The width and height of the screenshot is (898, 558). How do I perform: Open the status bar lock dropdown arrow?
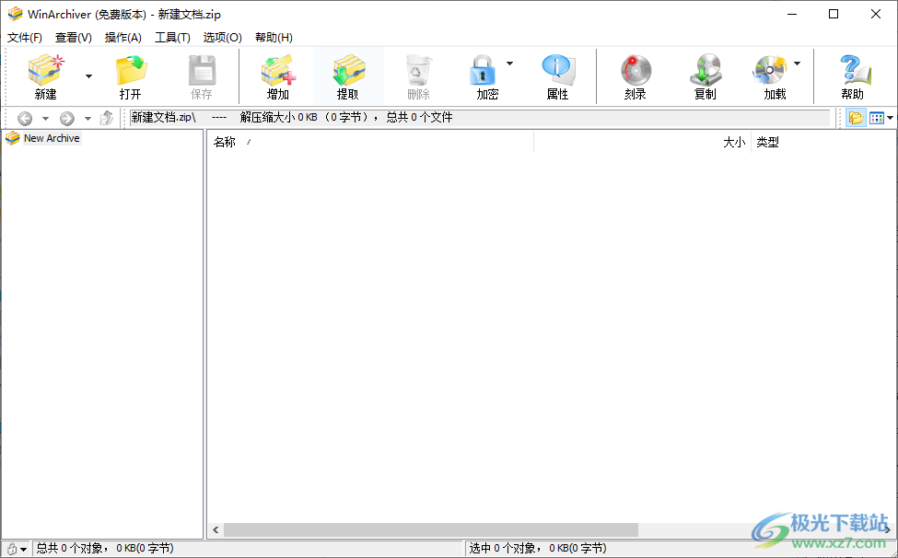click(x=23, y=550)
